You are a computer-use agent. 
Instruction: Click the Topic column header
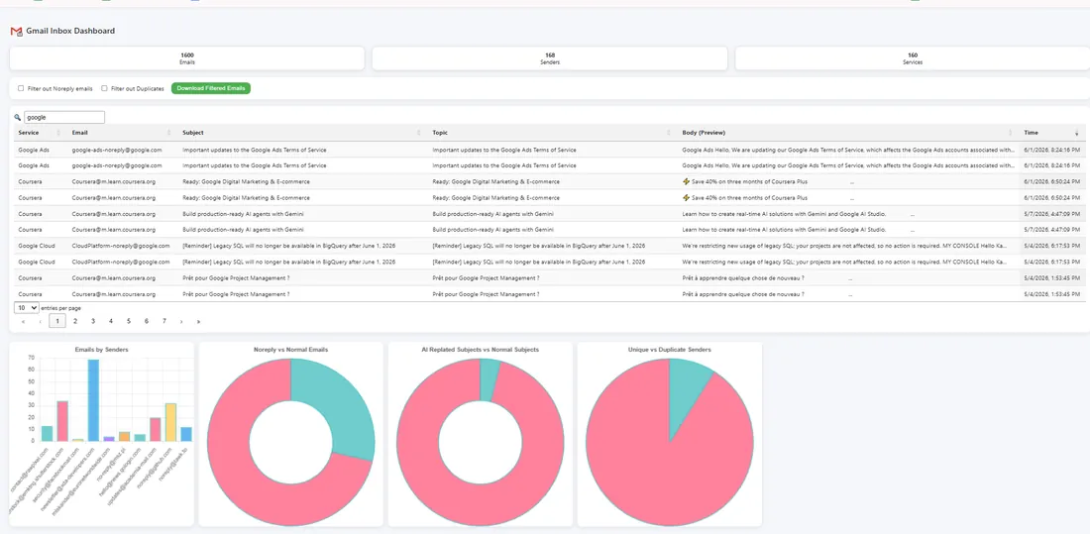(552, 132)
